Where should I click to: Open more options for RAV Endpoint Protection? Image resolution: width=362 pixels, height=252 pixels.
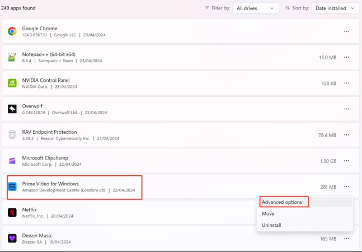(346, 134)
